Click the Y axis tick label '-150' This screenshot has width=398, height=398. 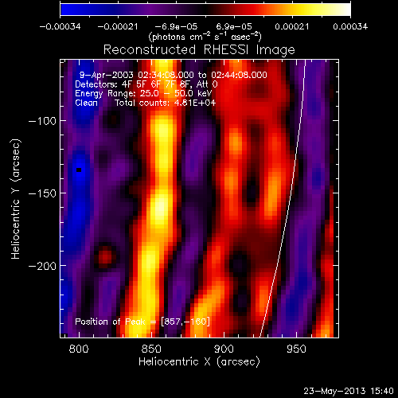(x=42, y=193)
